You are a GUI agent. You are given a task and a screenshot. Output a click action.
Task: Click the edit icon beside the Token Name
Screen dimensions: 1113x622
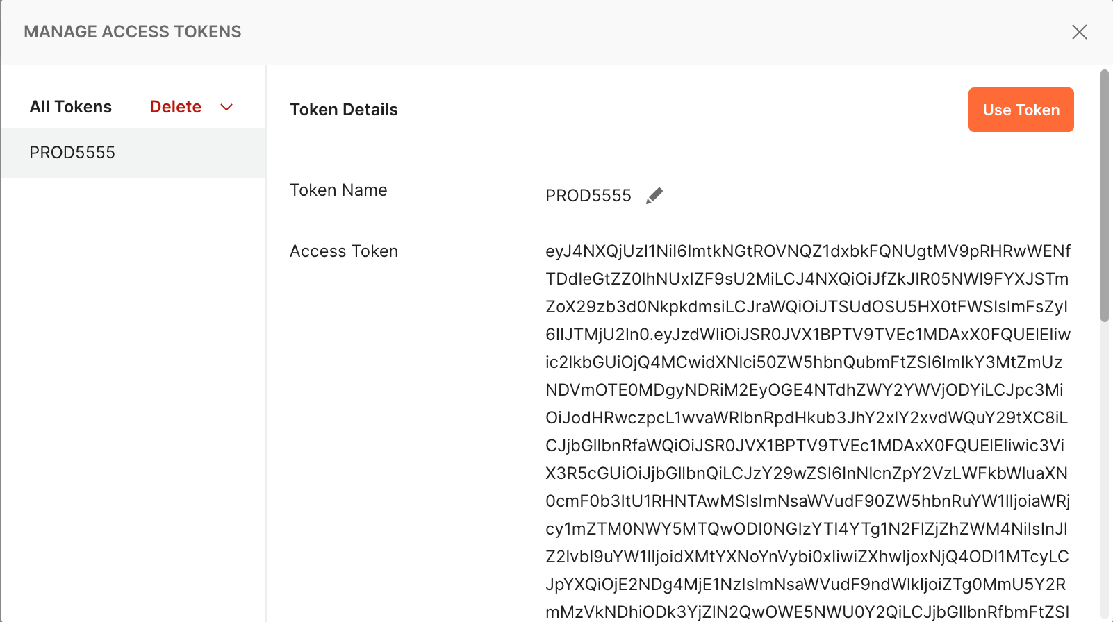(x=654, y=195)
